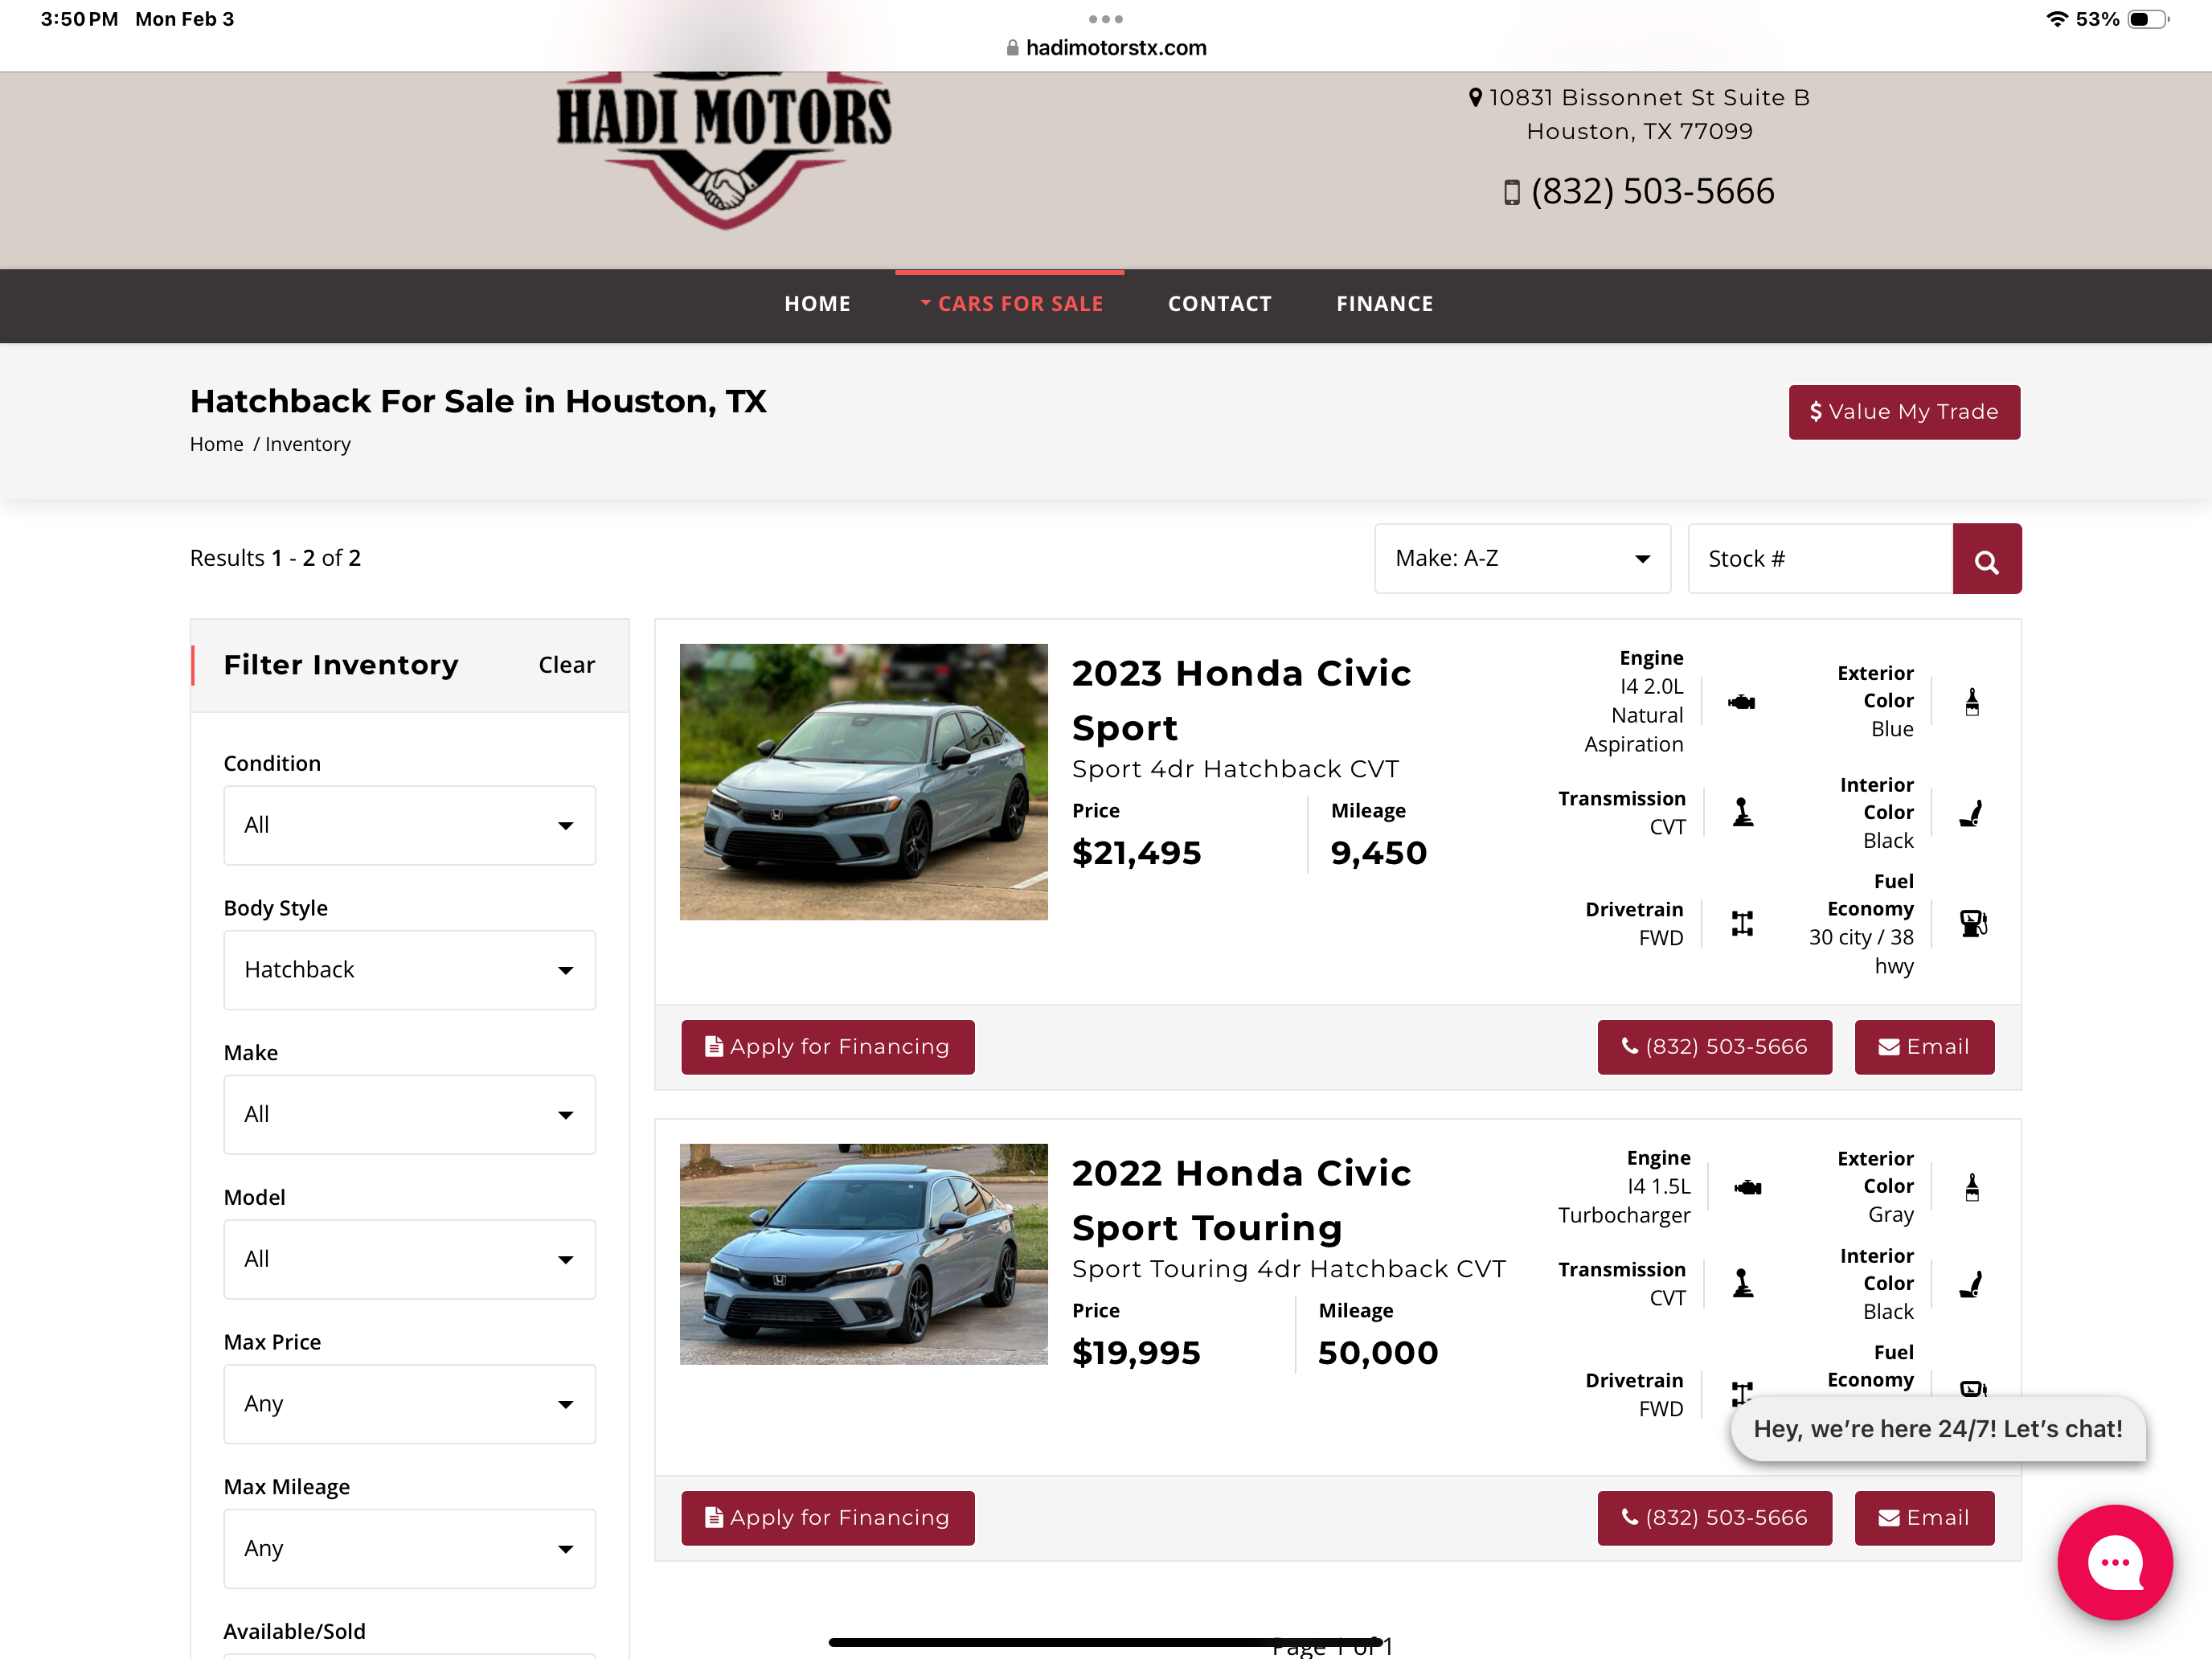The height and width of the screenshot is (1659, 2212).
Task: Click the transmission shifter icon on 2022 Civic Sport Touring
Action: click(x=1743, y=1283)
